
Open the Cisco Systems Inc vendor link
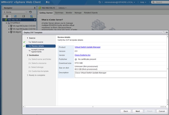(83, 55)
